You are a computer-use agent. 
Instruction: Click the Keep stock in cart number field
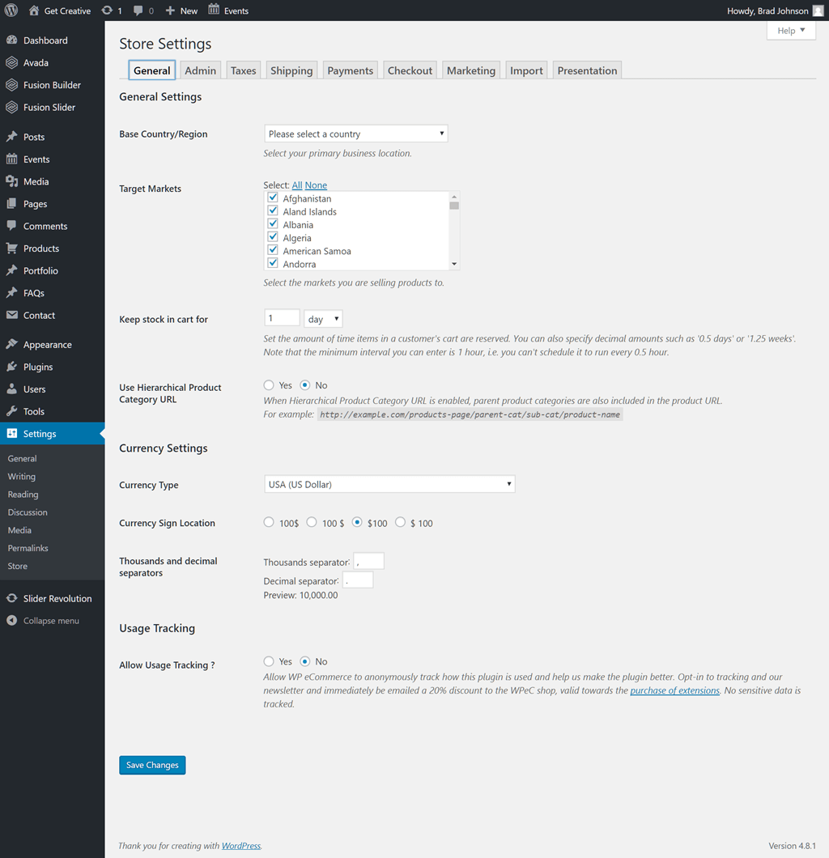pyautogui.click(x=282, y=318)
